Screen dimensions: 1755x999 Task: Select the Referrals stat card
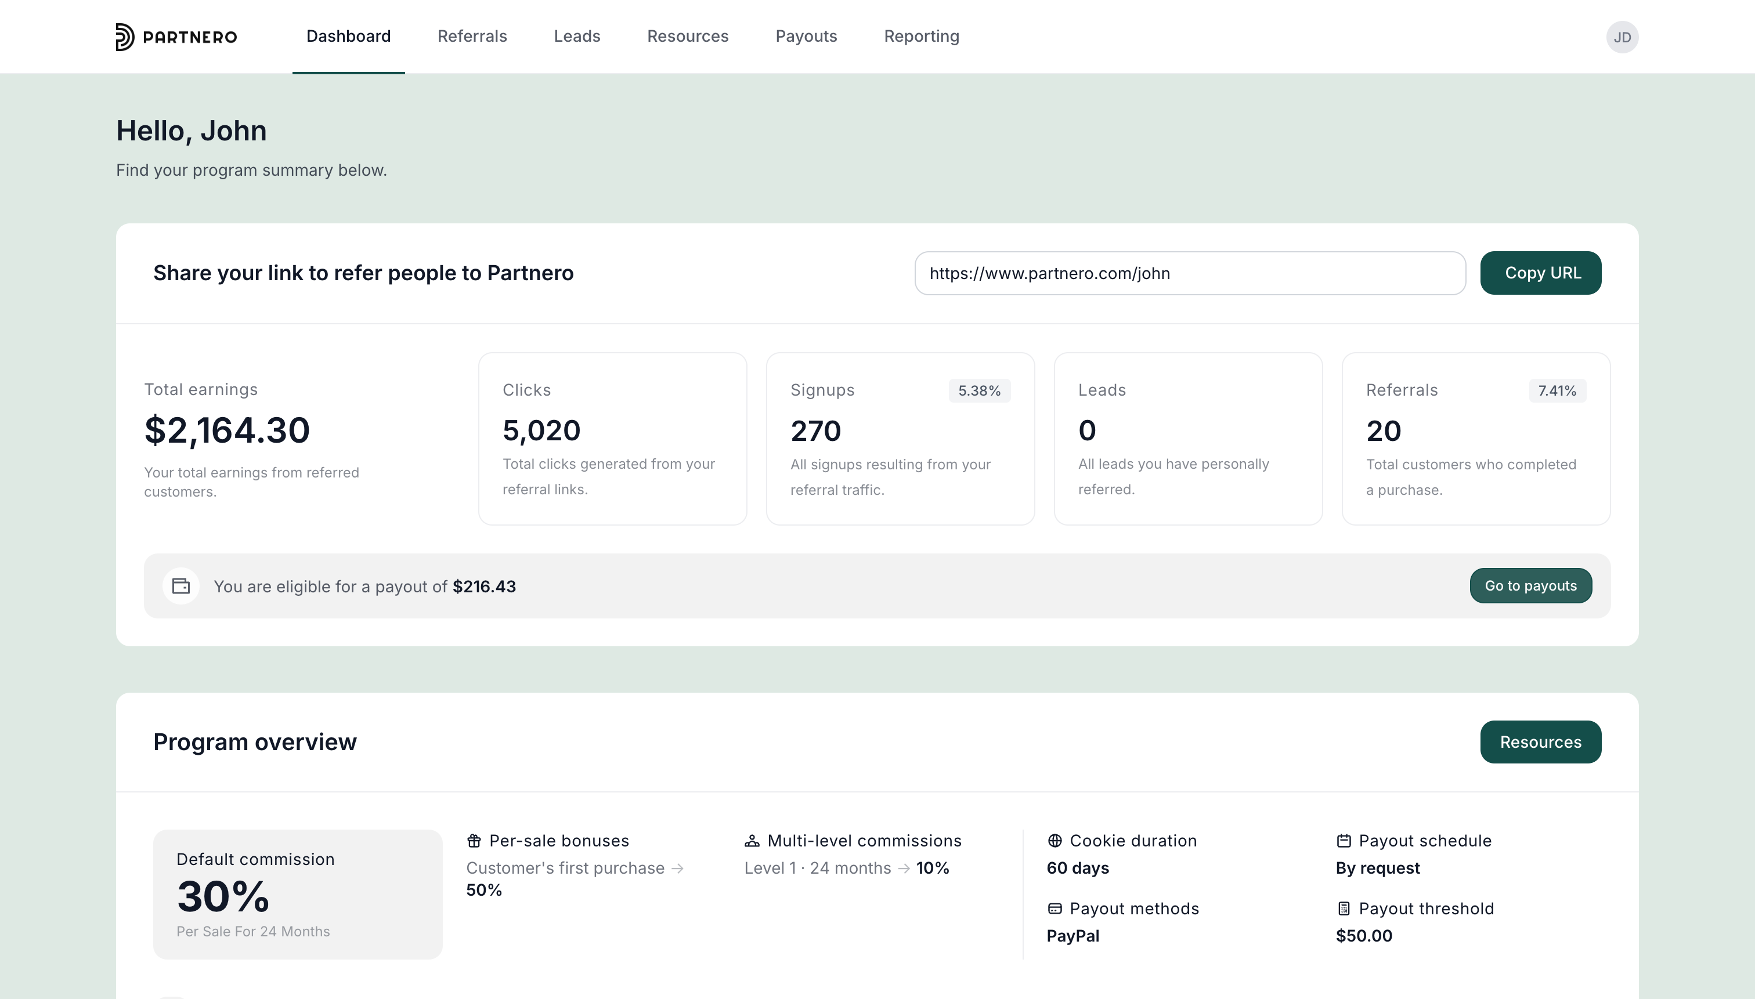(1476, 439)
